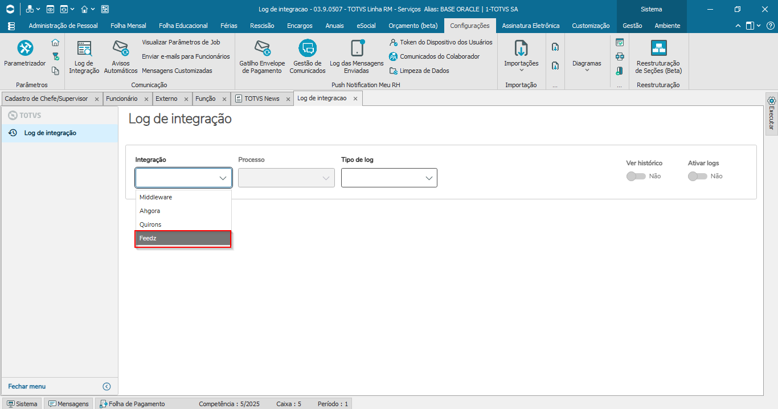Click the grid layout icon in quick access

pyautogui.click(x=105, y=9)
